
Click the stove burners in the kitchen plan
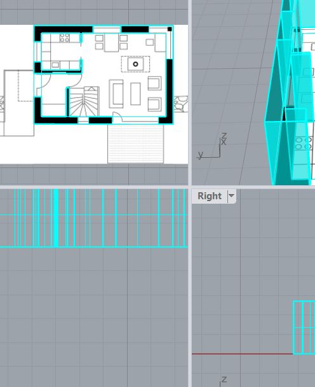tap(65, 38)
